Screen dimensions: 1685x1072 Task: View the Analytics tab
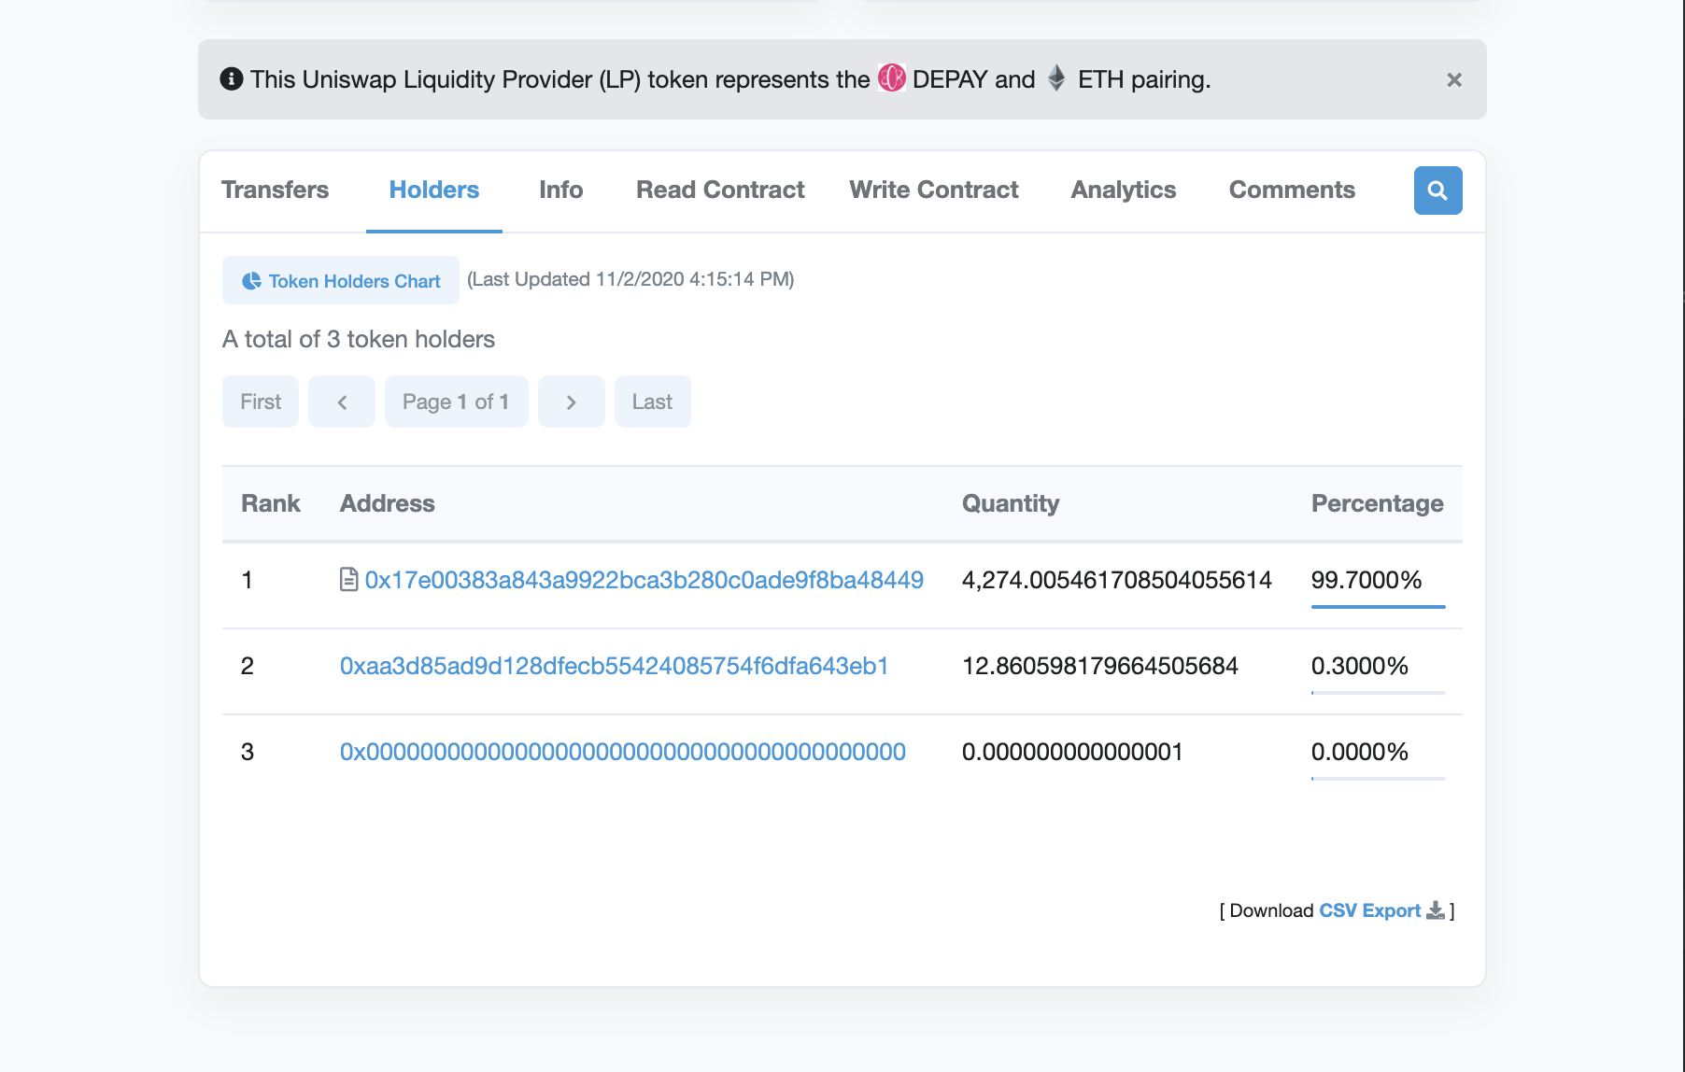click(x=1124, y=190)
